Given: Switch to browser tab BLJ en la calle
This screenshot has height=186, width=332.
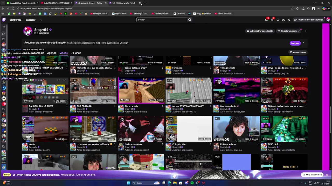Looking at the screenshot, I should (x=125, y=3).
